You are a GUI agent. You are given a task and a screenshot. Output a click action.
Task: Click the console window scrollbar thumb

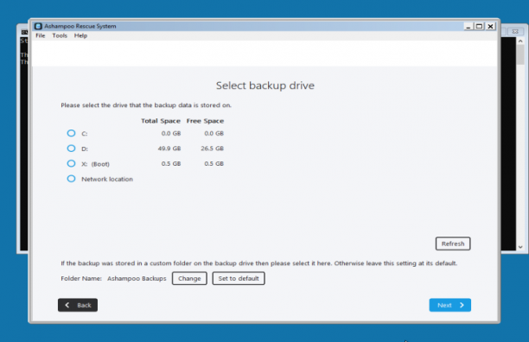(x=520, y=54)
